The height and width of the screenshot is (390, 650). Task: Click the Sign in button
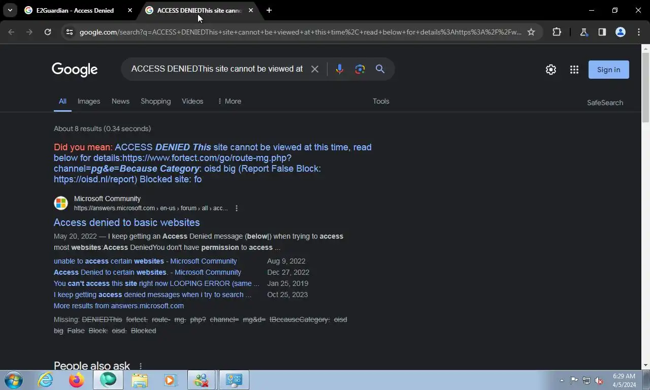pos(609,70)
